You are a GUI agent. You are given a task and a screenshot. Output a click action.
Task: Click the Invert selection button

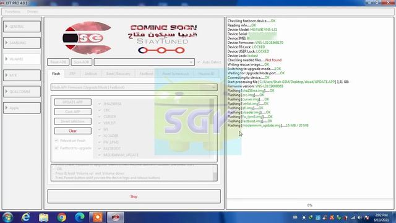73,121
